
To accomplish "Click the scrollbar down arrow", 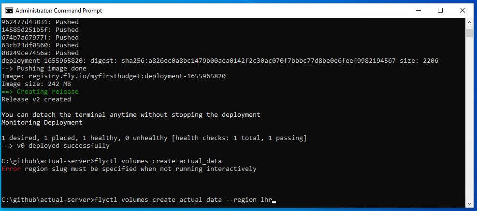I will [x=469, y=204].
